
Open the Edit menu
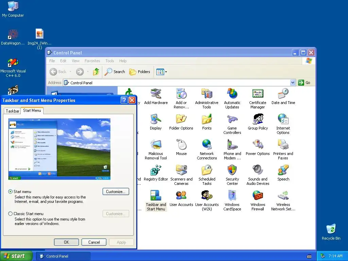63,61
